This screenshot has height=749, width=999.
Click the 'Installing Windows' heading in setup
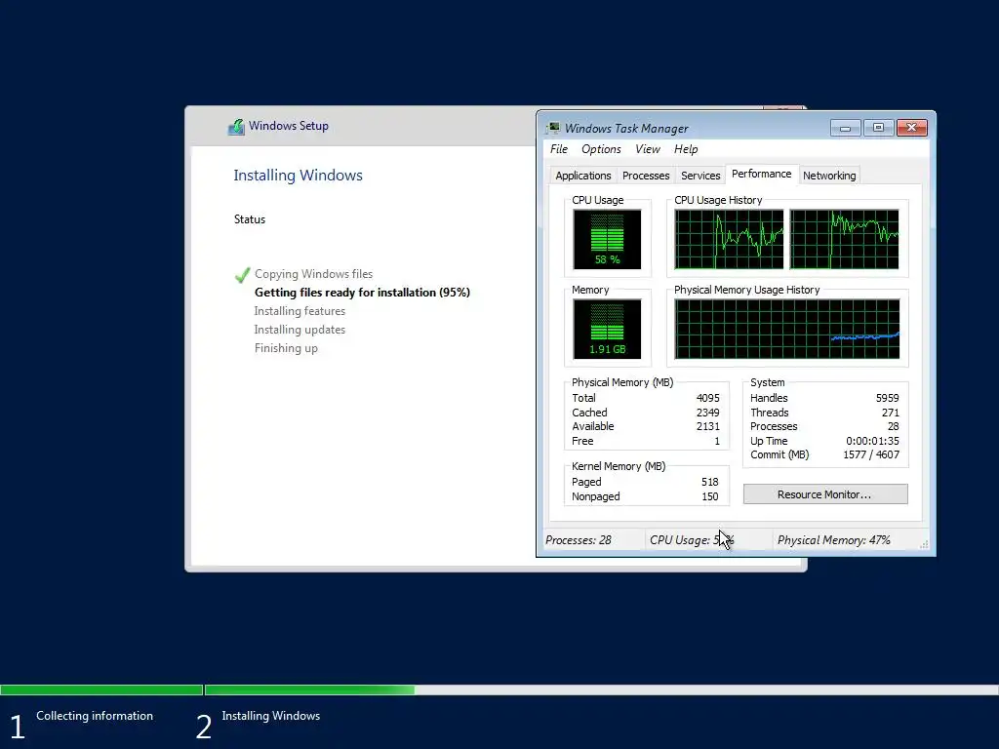[298, 176]
